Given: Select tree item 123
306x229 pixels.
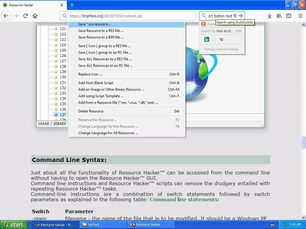Looking at the screenshot, I should click(x=63, y=40).
